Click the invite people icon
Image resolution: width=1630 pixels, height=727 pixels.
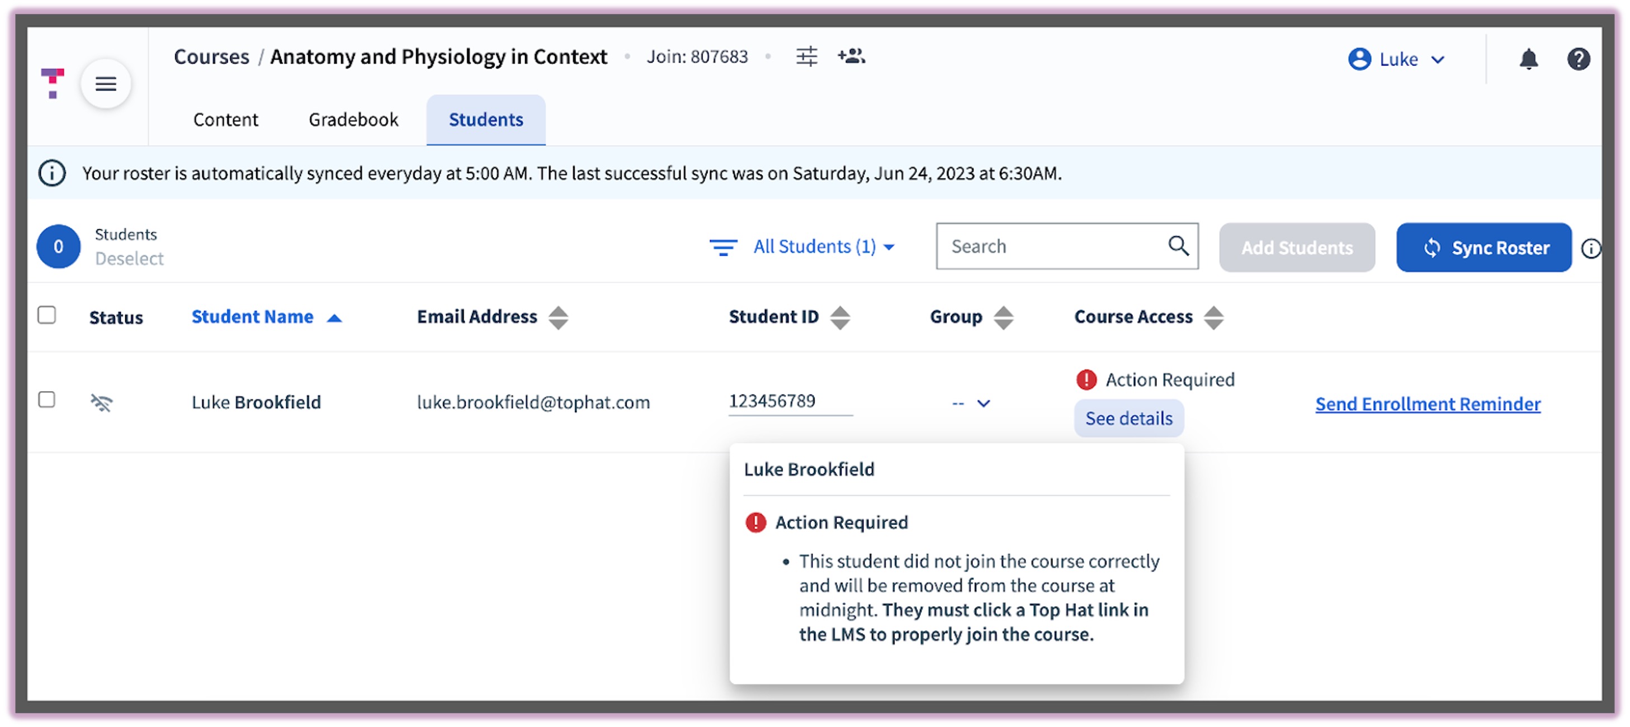[851, 56]
